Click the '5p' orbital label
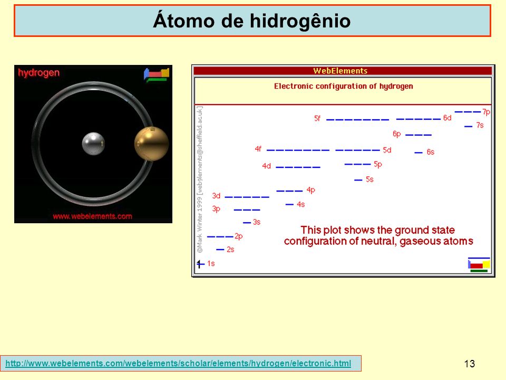506x380 pixels. [378, 165]
